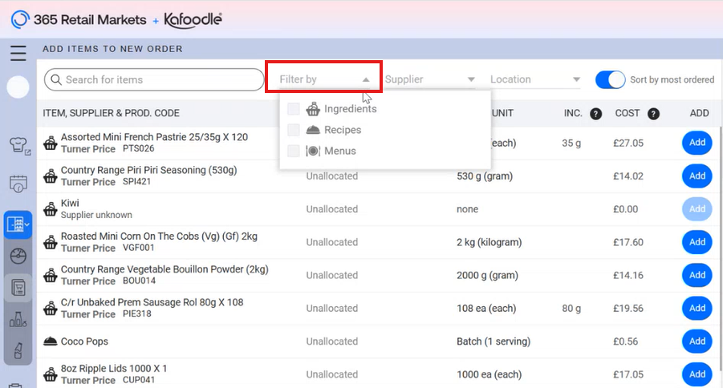
Task: Select the Ingredients filter option label
Action: (x=351, y=109)
